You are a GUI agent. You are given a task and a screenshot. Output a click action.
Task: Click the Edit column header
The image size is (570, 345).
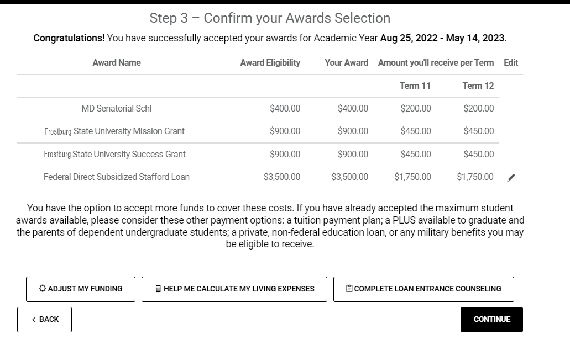pyautogui.click(x=510, y=62)
